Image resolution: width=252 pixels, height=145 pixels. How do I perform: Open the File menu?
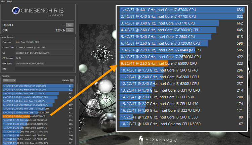pyautogui.click(x=3, y=1)
